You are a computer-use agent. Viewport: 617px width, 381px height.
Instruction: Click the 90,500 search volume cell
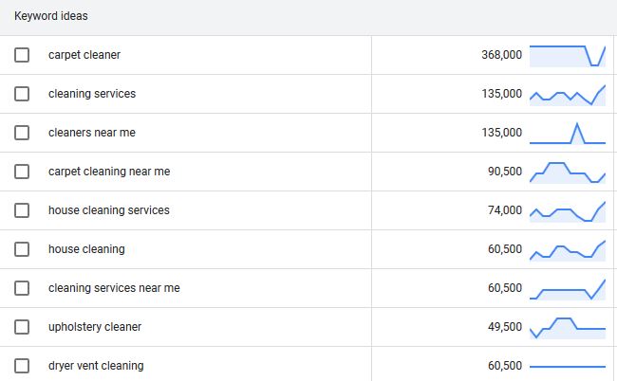(x=505, y=172)
